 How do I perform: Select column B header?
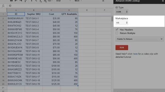click(34, 10)
